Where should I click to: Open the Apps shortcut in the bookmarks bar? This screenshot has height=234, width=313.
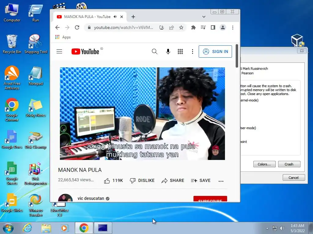click(63, 37)
